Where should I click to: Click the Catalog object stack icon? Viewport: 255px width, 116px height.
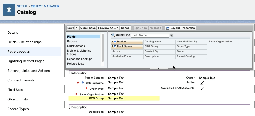coord(9,10)
